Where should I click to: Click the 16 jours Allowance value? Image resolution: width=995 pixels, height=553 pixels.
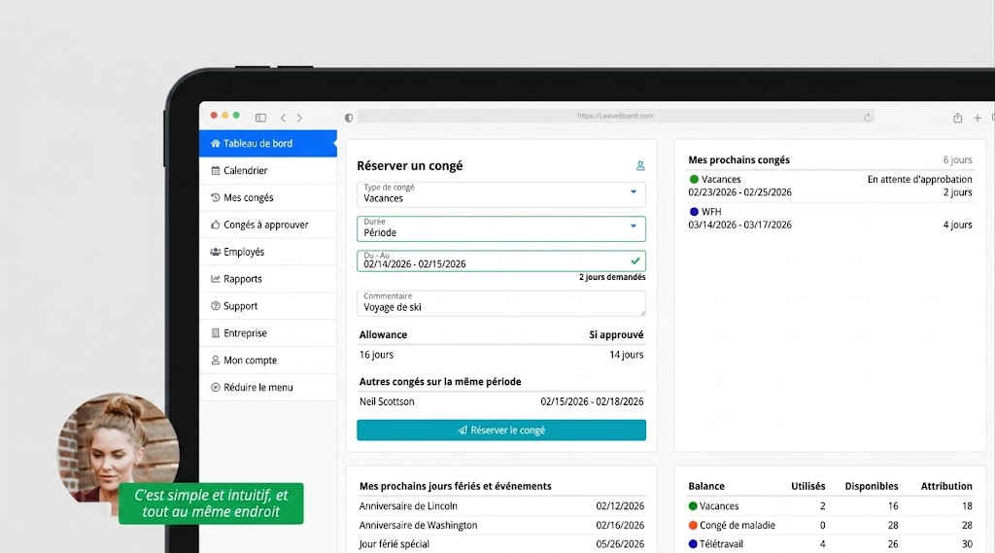376,355
